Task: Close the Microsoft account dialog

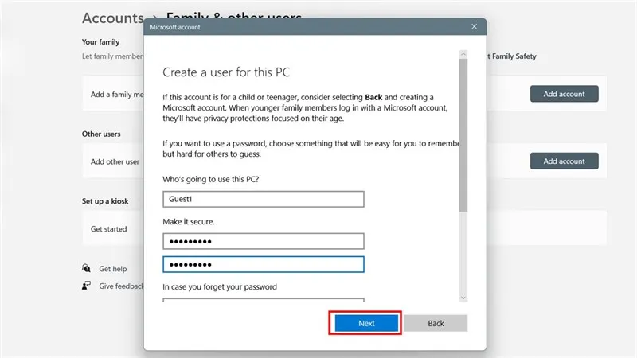Action: 475,27
